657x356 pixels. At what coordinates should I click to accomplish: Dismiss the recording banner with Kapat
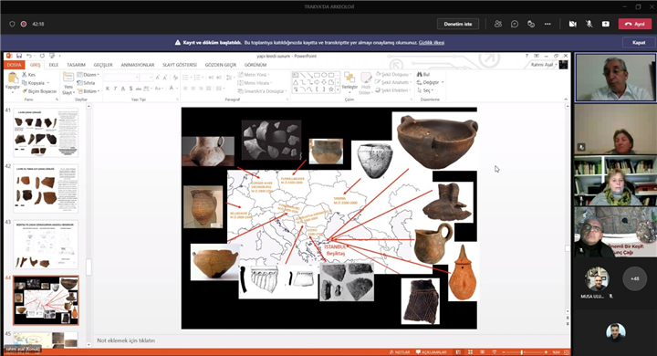coord(639,42)
